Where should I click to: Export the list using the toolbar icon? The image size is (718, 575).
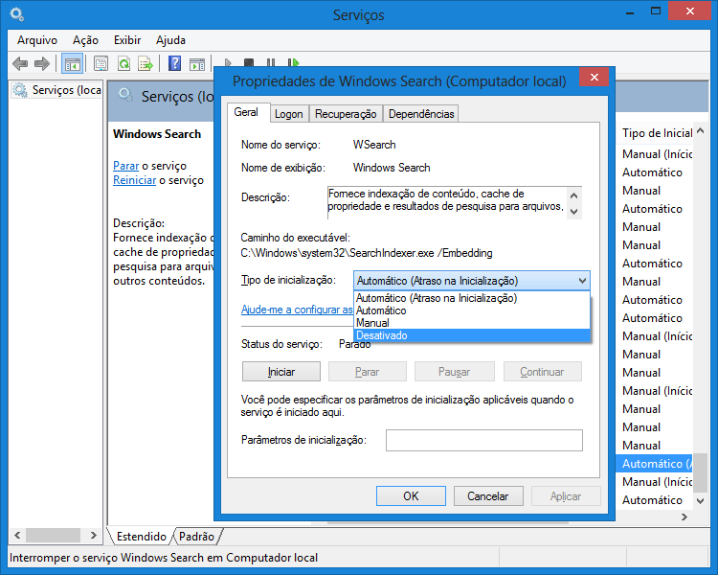[x=146, y=63]
